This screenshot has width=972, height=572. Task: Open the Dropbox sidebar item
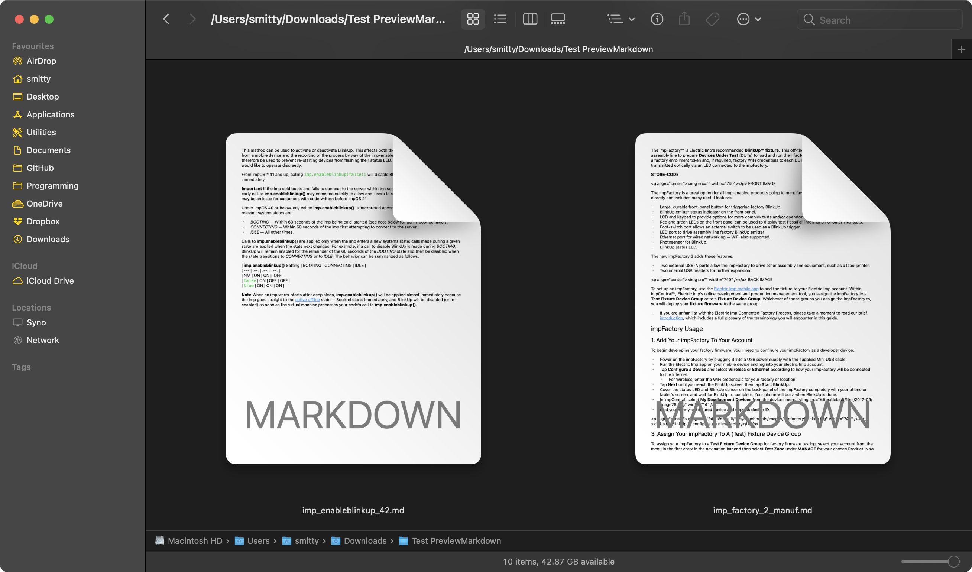(43, 221)
